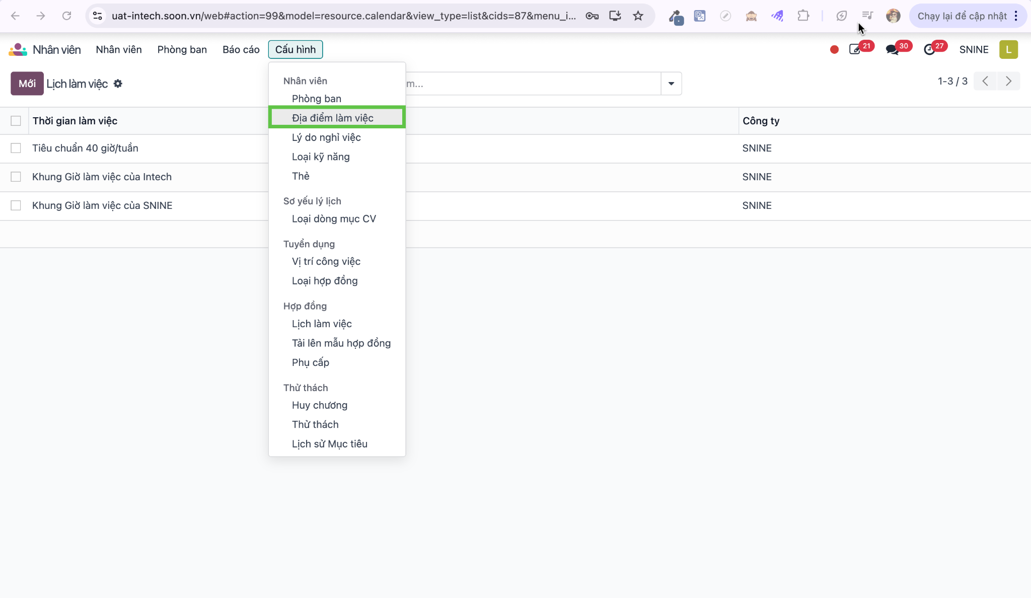Screen dimensions: 1031x598
Task: Open messages chat icon with badge 30
Action: [x=892, y=49]
